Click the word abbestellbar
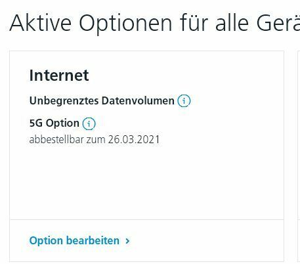This screenshot has width=300, height=264. point(56,140)
